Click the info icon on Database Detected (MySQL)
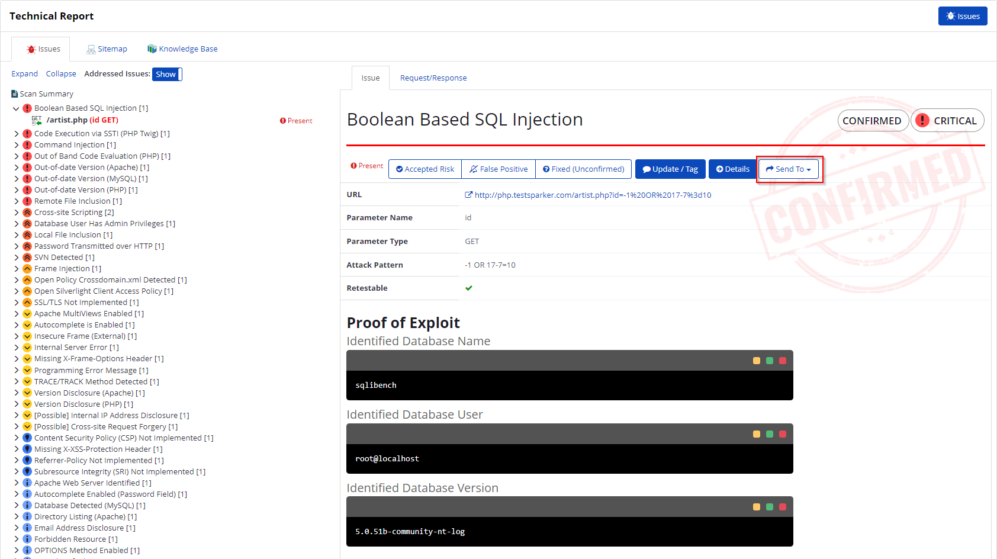The image size is (997, 559). point(27,505)
